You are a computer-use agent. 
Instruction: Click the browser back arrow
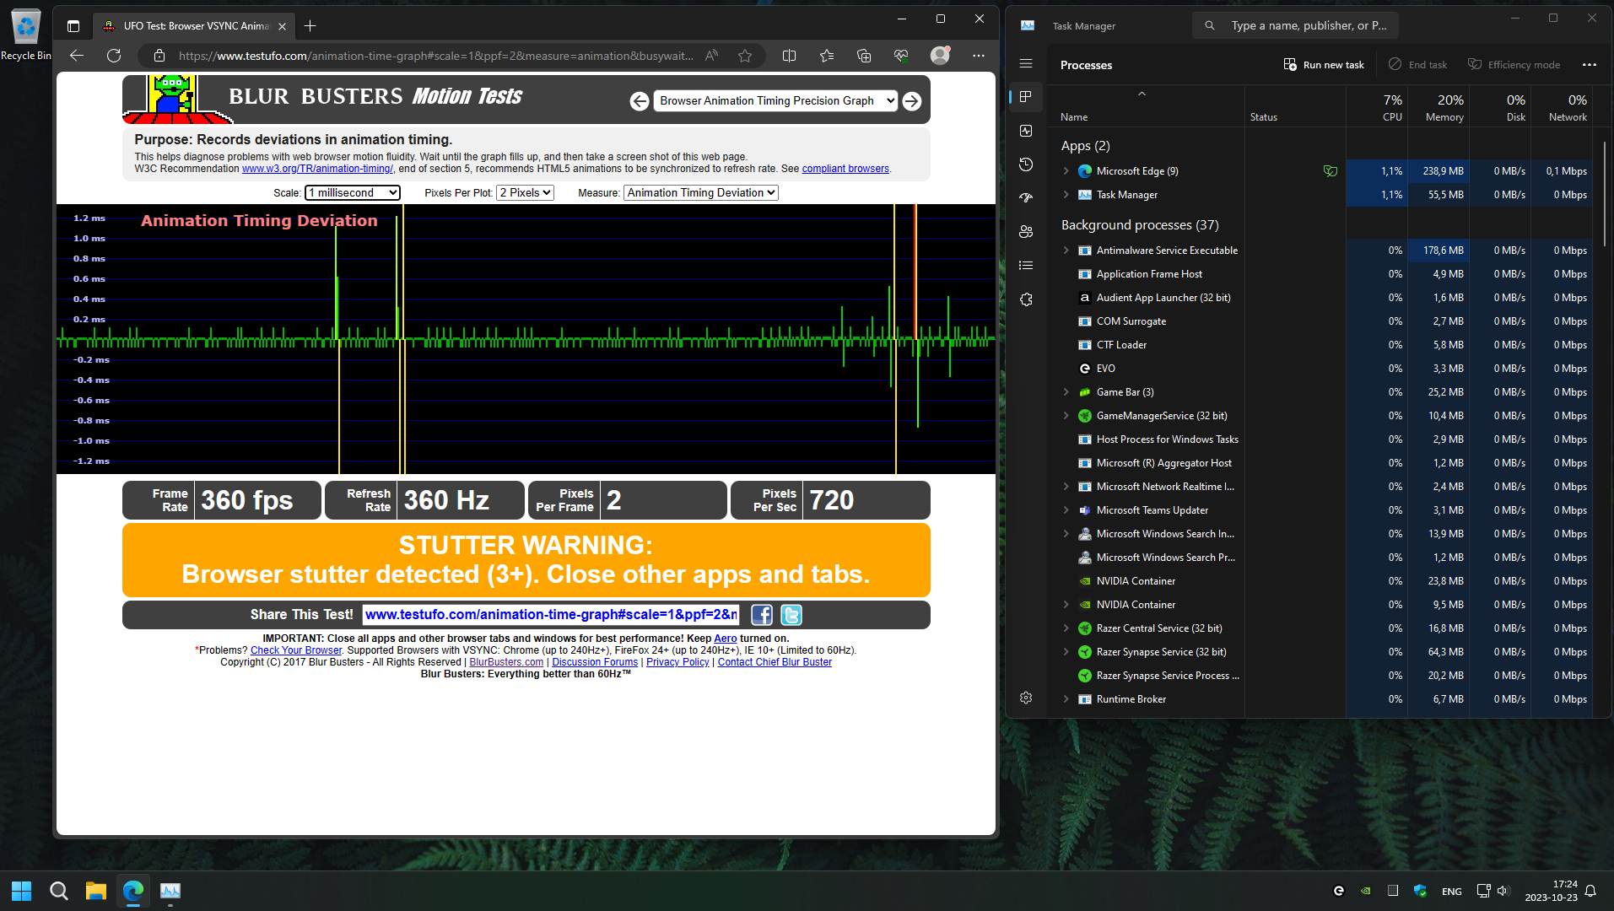pos(77,56)
